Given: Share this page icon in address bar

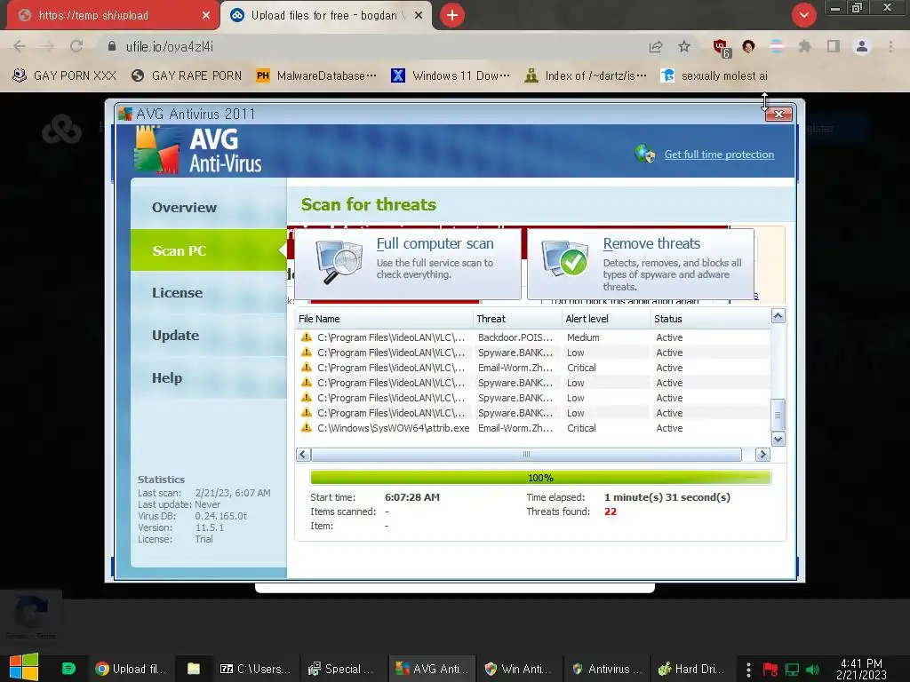Looking at the screenshot, I should pyautogui.click(x=655, y=46).
